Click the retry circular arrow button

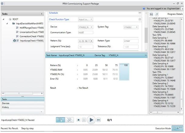point(84,120)
